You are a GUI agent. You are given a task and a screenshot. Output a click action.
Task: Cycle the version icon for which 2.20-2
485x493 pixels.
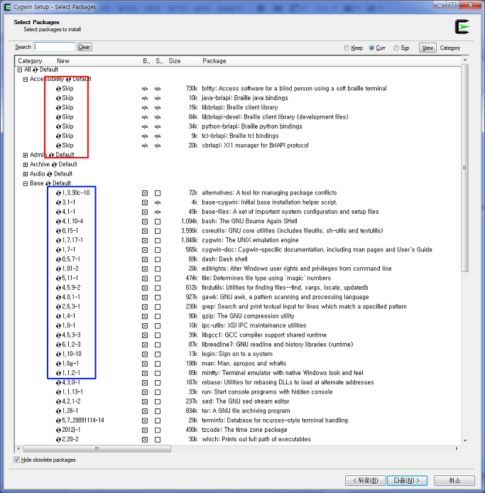click(58, 440)
